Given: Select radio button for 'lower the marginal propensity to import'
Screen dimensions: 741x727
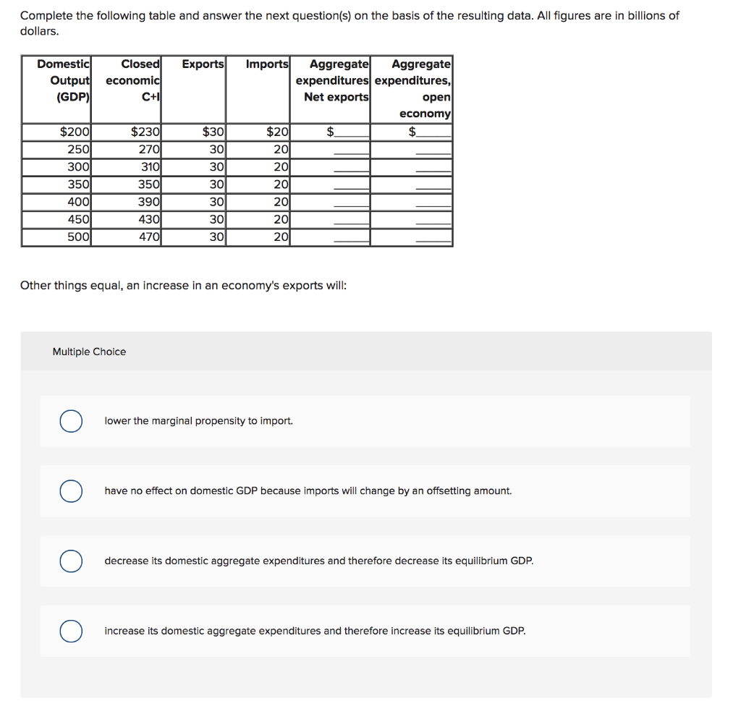Looking at the screenshot, I should 70,420.
